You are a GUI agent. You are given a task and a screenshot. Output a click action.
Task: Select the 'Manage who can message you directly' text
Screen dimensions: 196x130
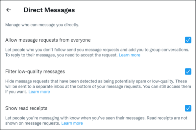pyautogui.click(x=42, y=25)
